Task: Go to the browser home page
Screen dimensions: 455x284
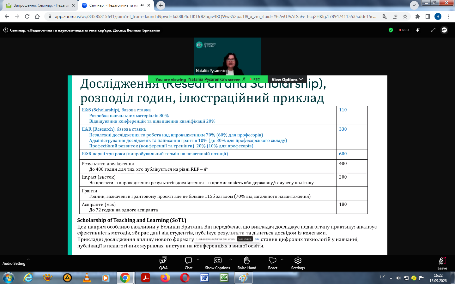Action: 37,16
